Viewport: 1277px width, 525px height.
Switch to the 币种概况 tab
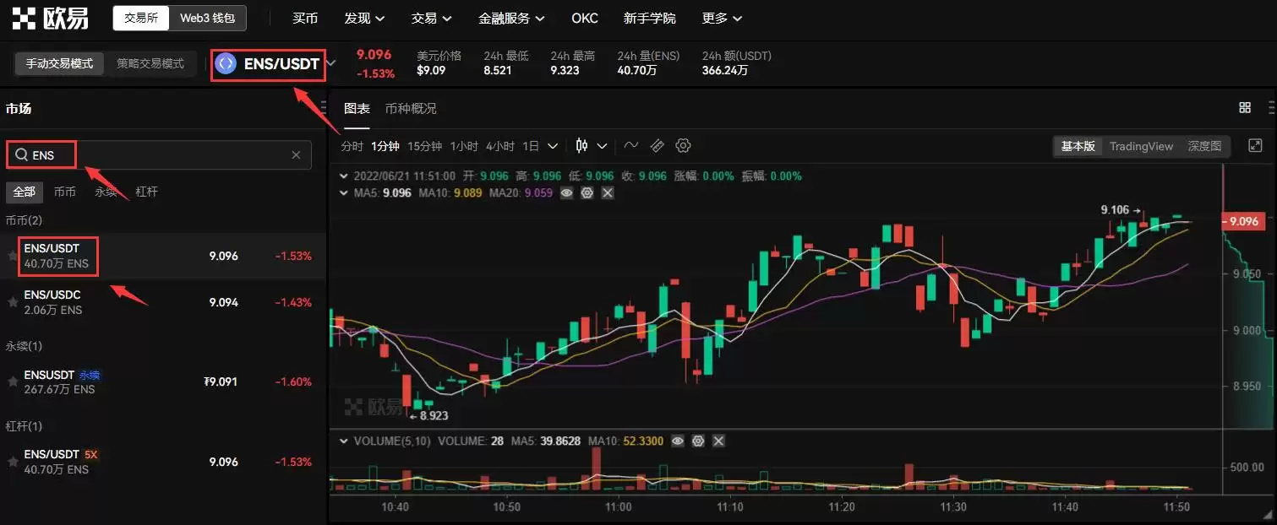(x=412, y=108)
